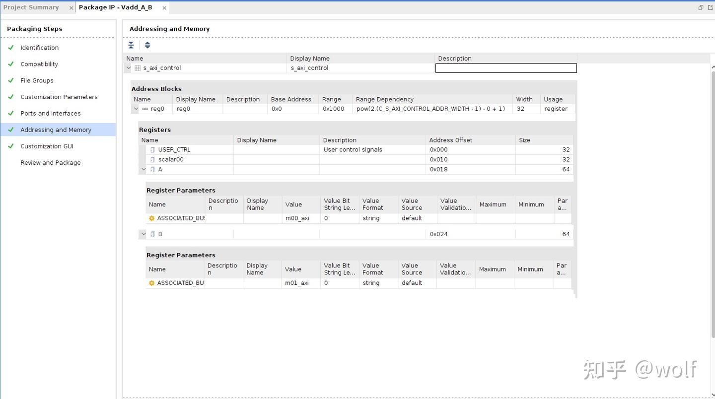
Task: Click the s_axi_control memory map icon
Action: pyautogui.click(x=138, y=68)
